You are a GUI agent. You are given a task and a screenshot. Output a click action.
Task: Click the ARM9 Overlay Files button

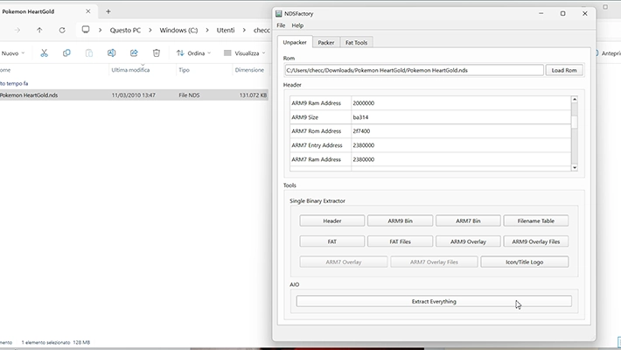pos(536,241)
